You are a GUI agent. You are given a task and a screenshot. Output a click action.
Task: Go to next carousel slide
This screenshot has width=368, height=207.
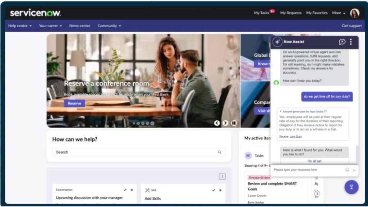(x=225, y=123)
